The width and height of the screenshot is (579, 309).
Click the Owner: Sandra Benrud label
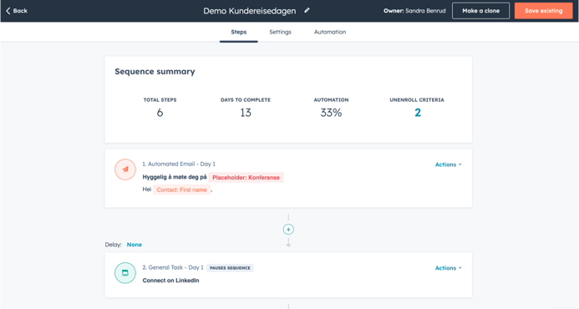pyautogui.click(x=414, y=11)
